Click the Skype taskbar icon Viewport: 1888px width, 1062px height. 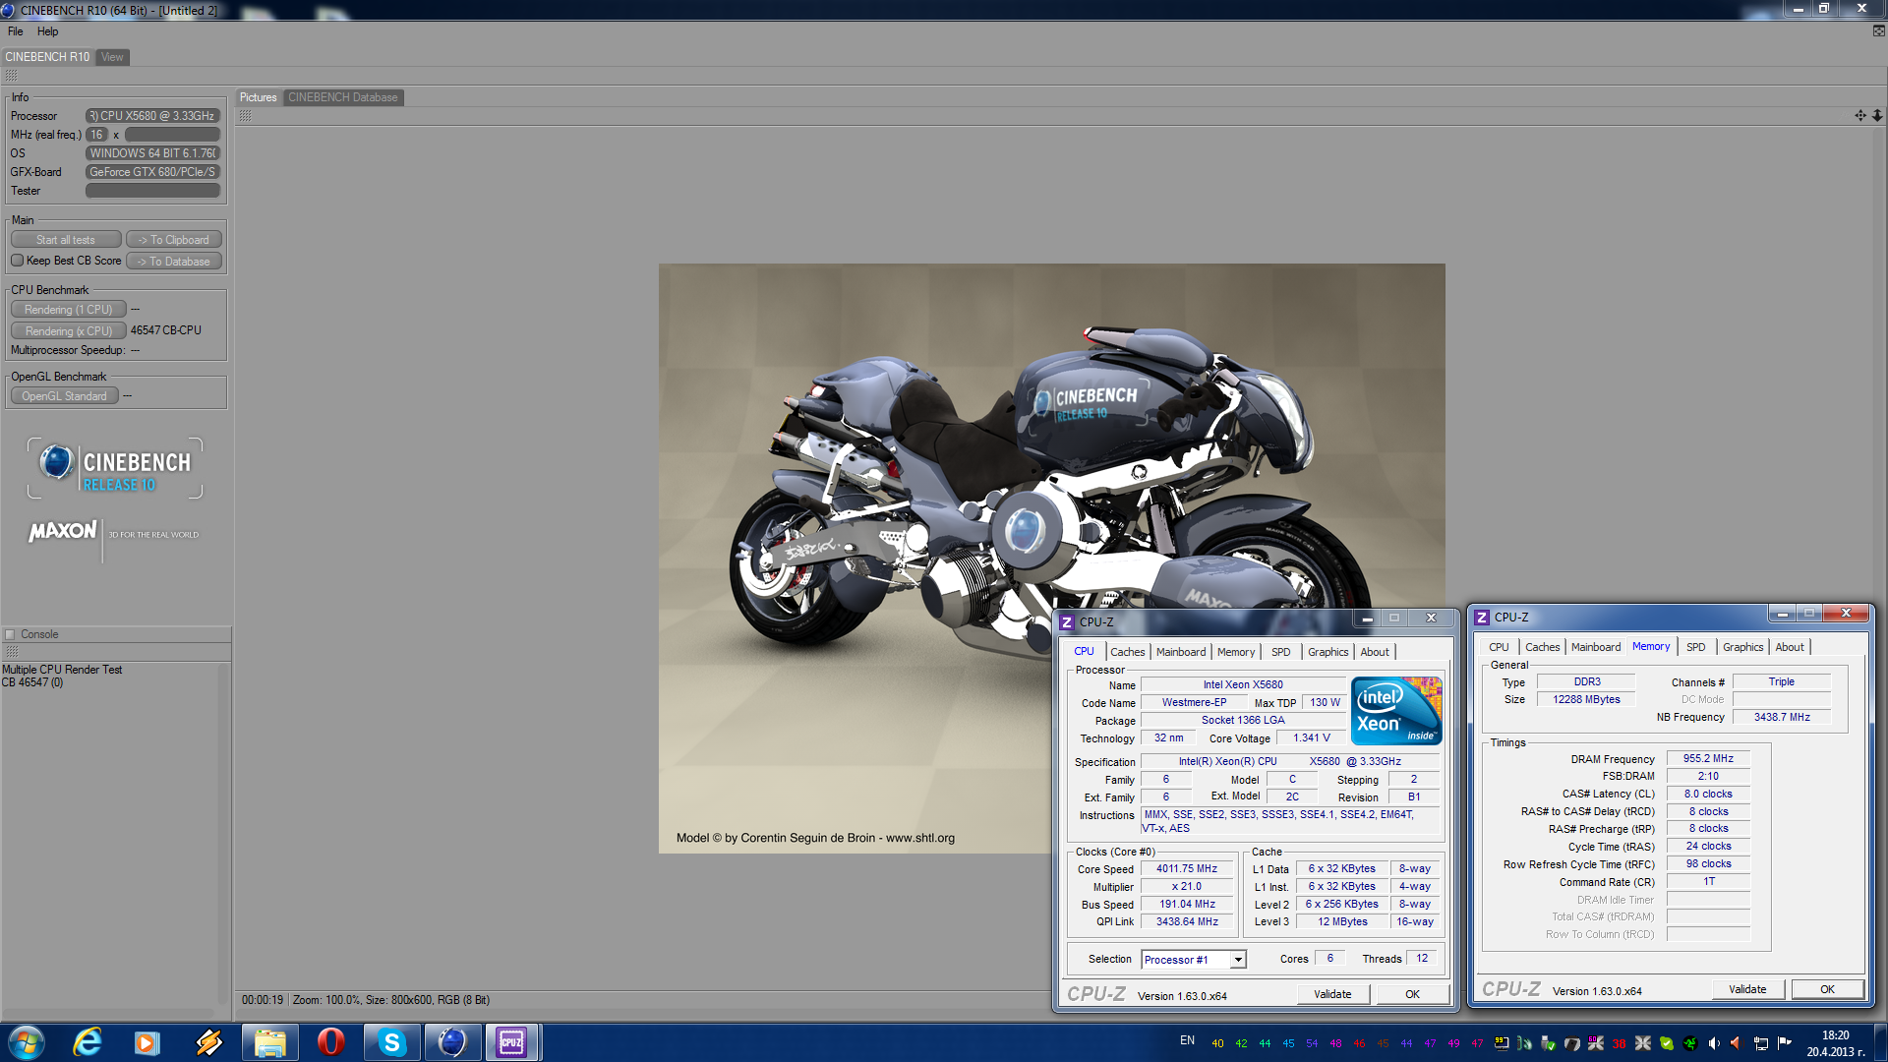click(x=392, y=1041)
